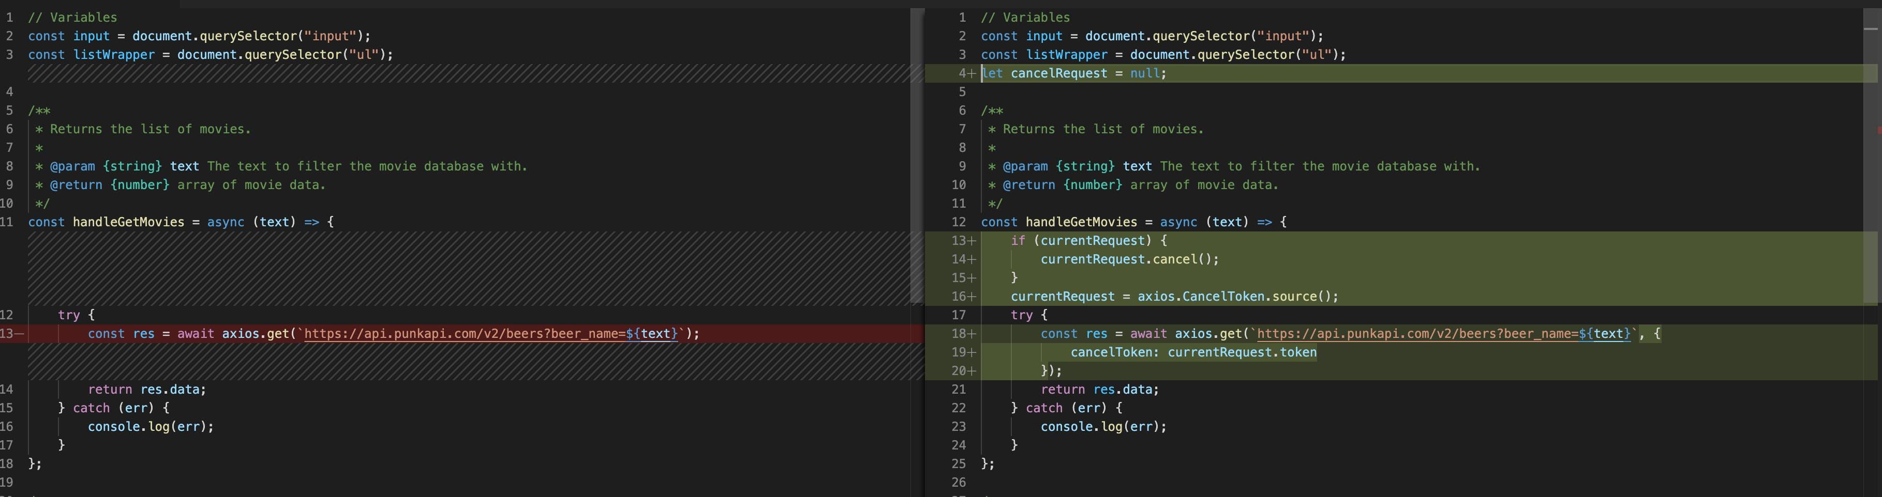This screenshot has height=497, width=1882.
Task: Click the modified pane's vertical scrollbar thumb
Action: 1870,156
